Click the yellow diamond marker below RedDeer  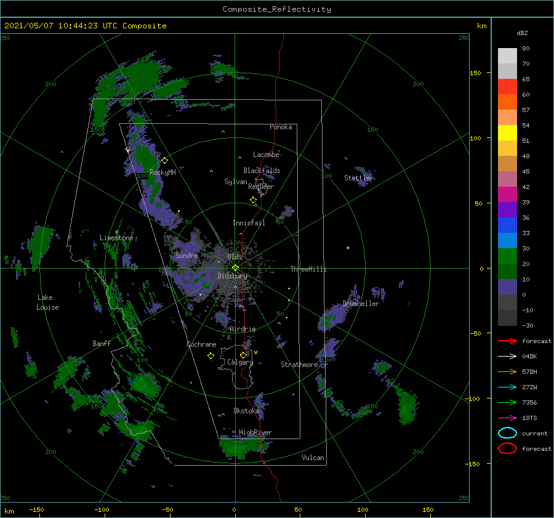[254, 200]
